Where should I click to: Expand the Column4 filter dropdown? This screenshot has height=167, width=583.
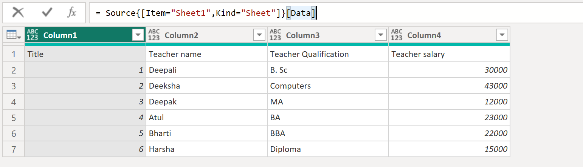[502, 35]
